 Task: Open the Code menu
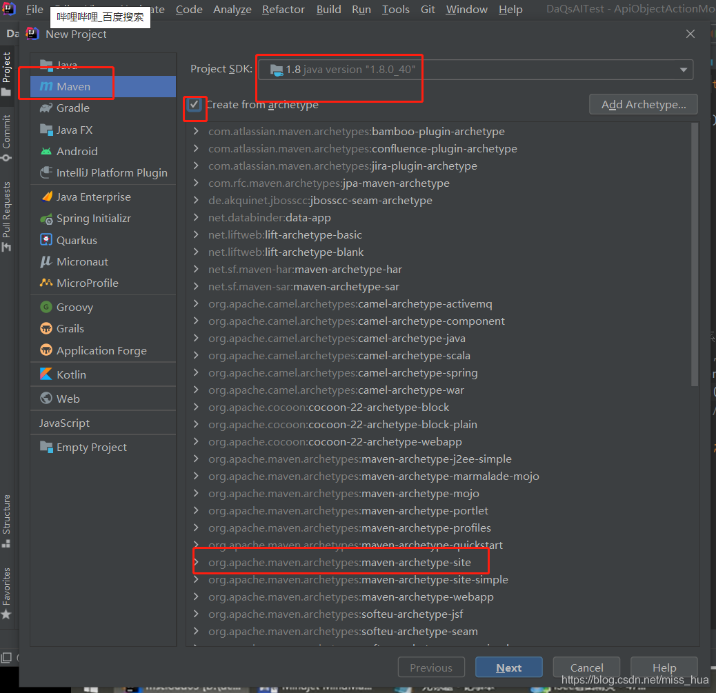(x=189, y=9)
